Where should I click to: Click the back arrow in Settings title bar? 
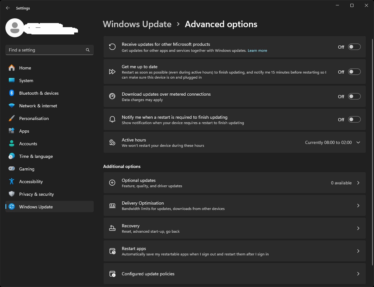(x=8, y=8)
